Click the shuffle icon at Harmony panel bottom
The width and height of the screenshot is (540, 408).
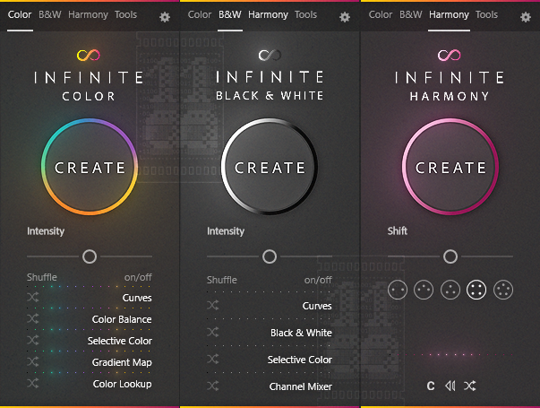[x=470, y=386]
